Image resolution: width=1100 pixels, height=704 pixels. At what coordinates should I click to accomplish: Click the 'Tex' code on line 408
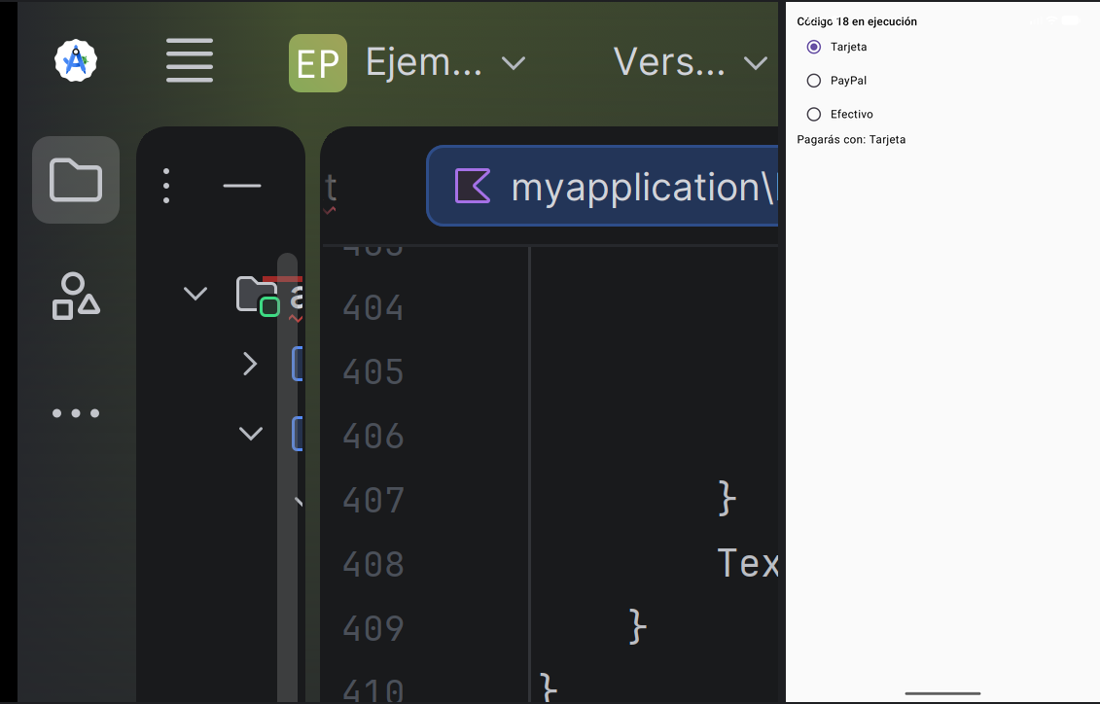click(x=748, y=563)
